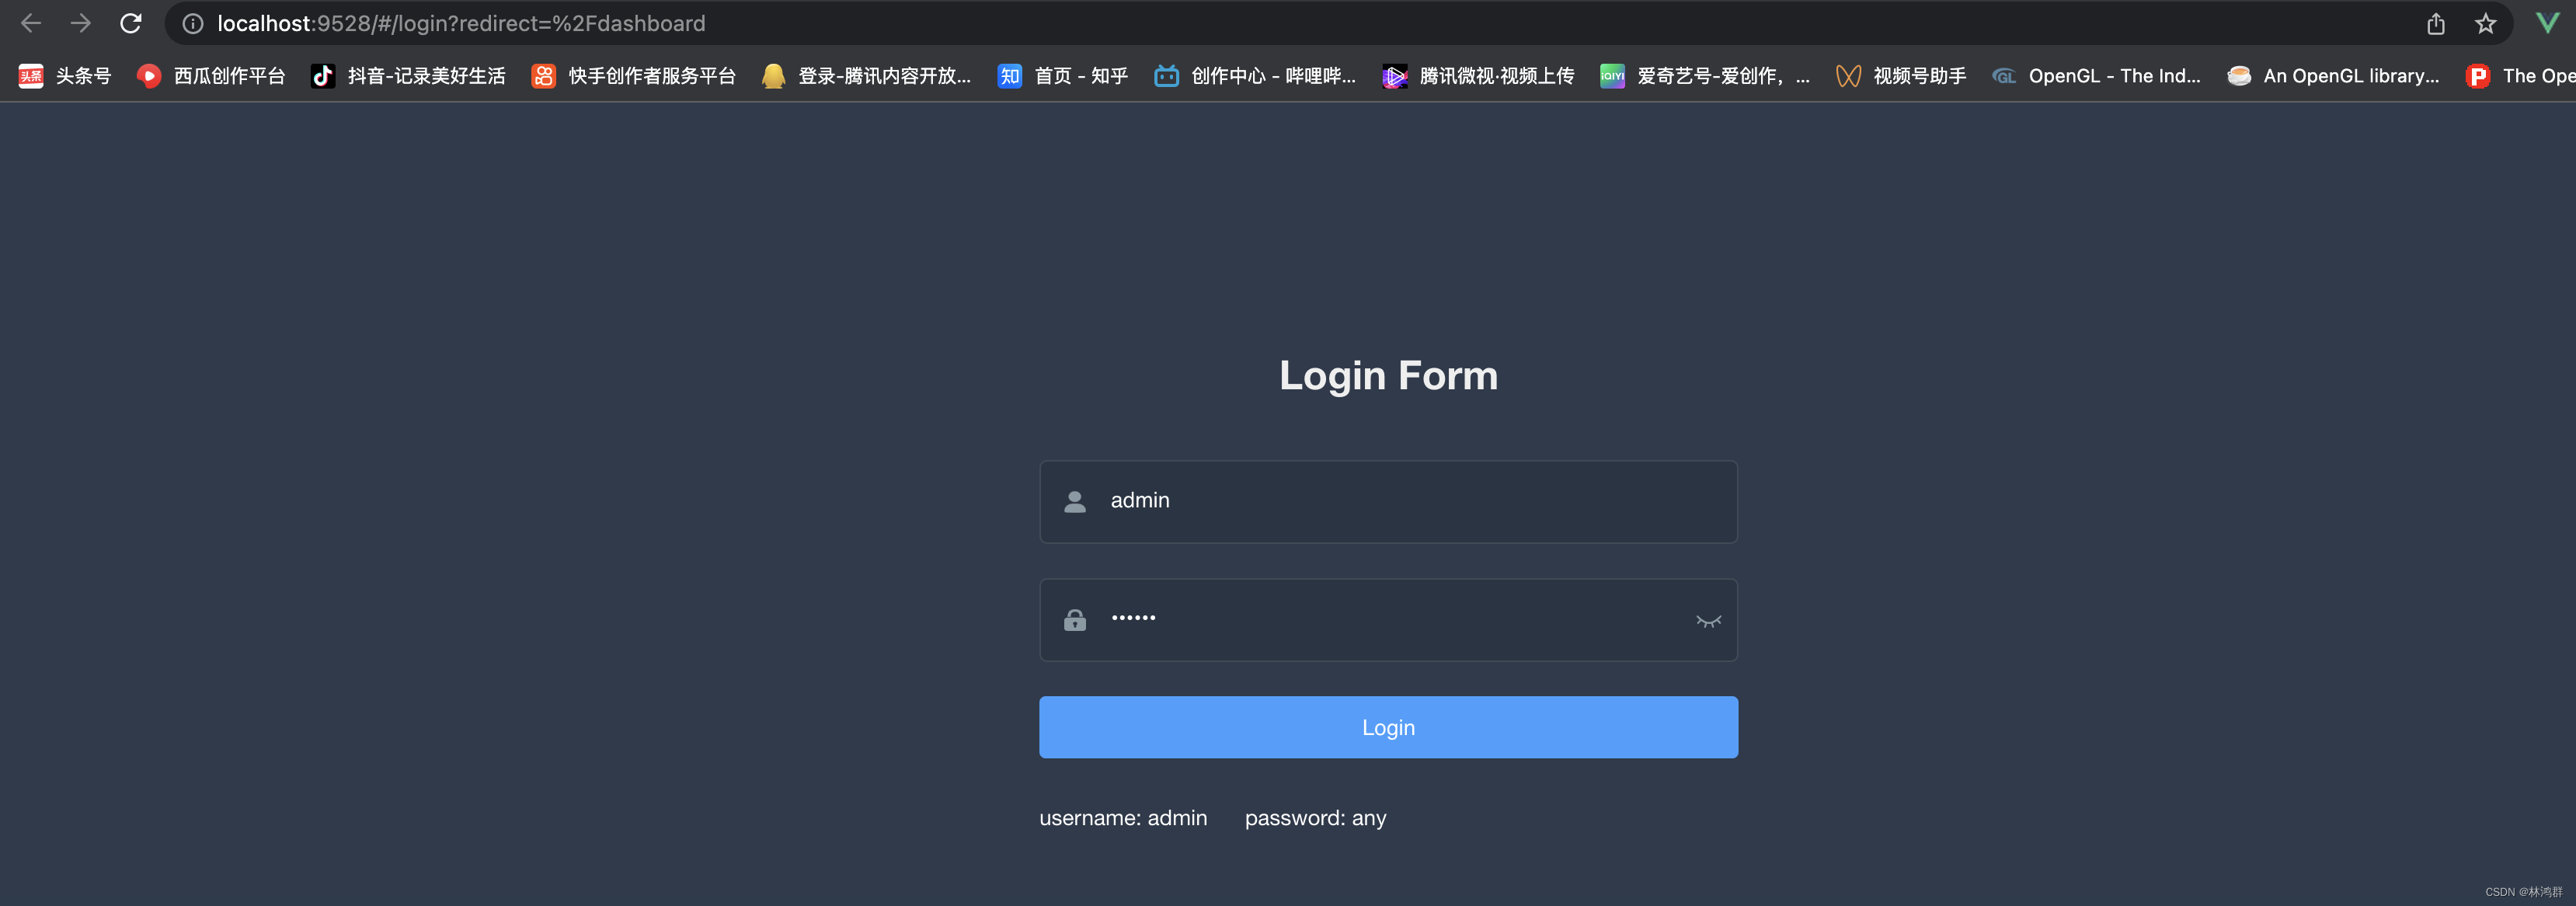The image size is (2576, 906).
Task: Click the browser share/export icon
Action: coord(2433,23)
